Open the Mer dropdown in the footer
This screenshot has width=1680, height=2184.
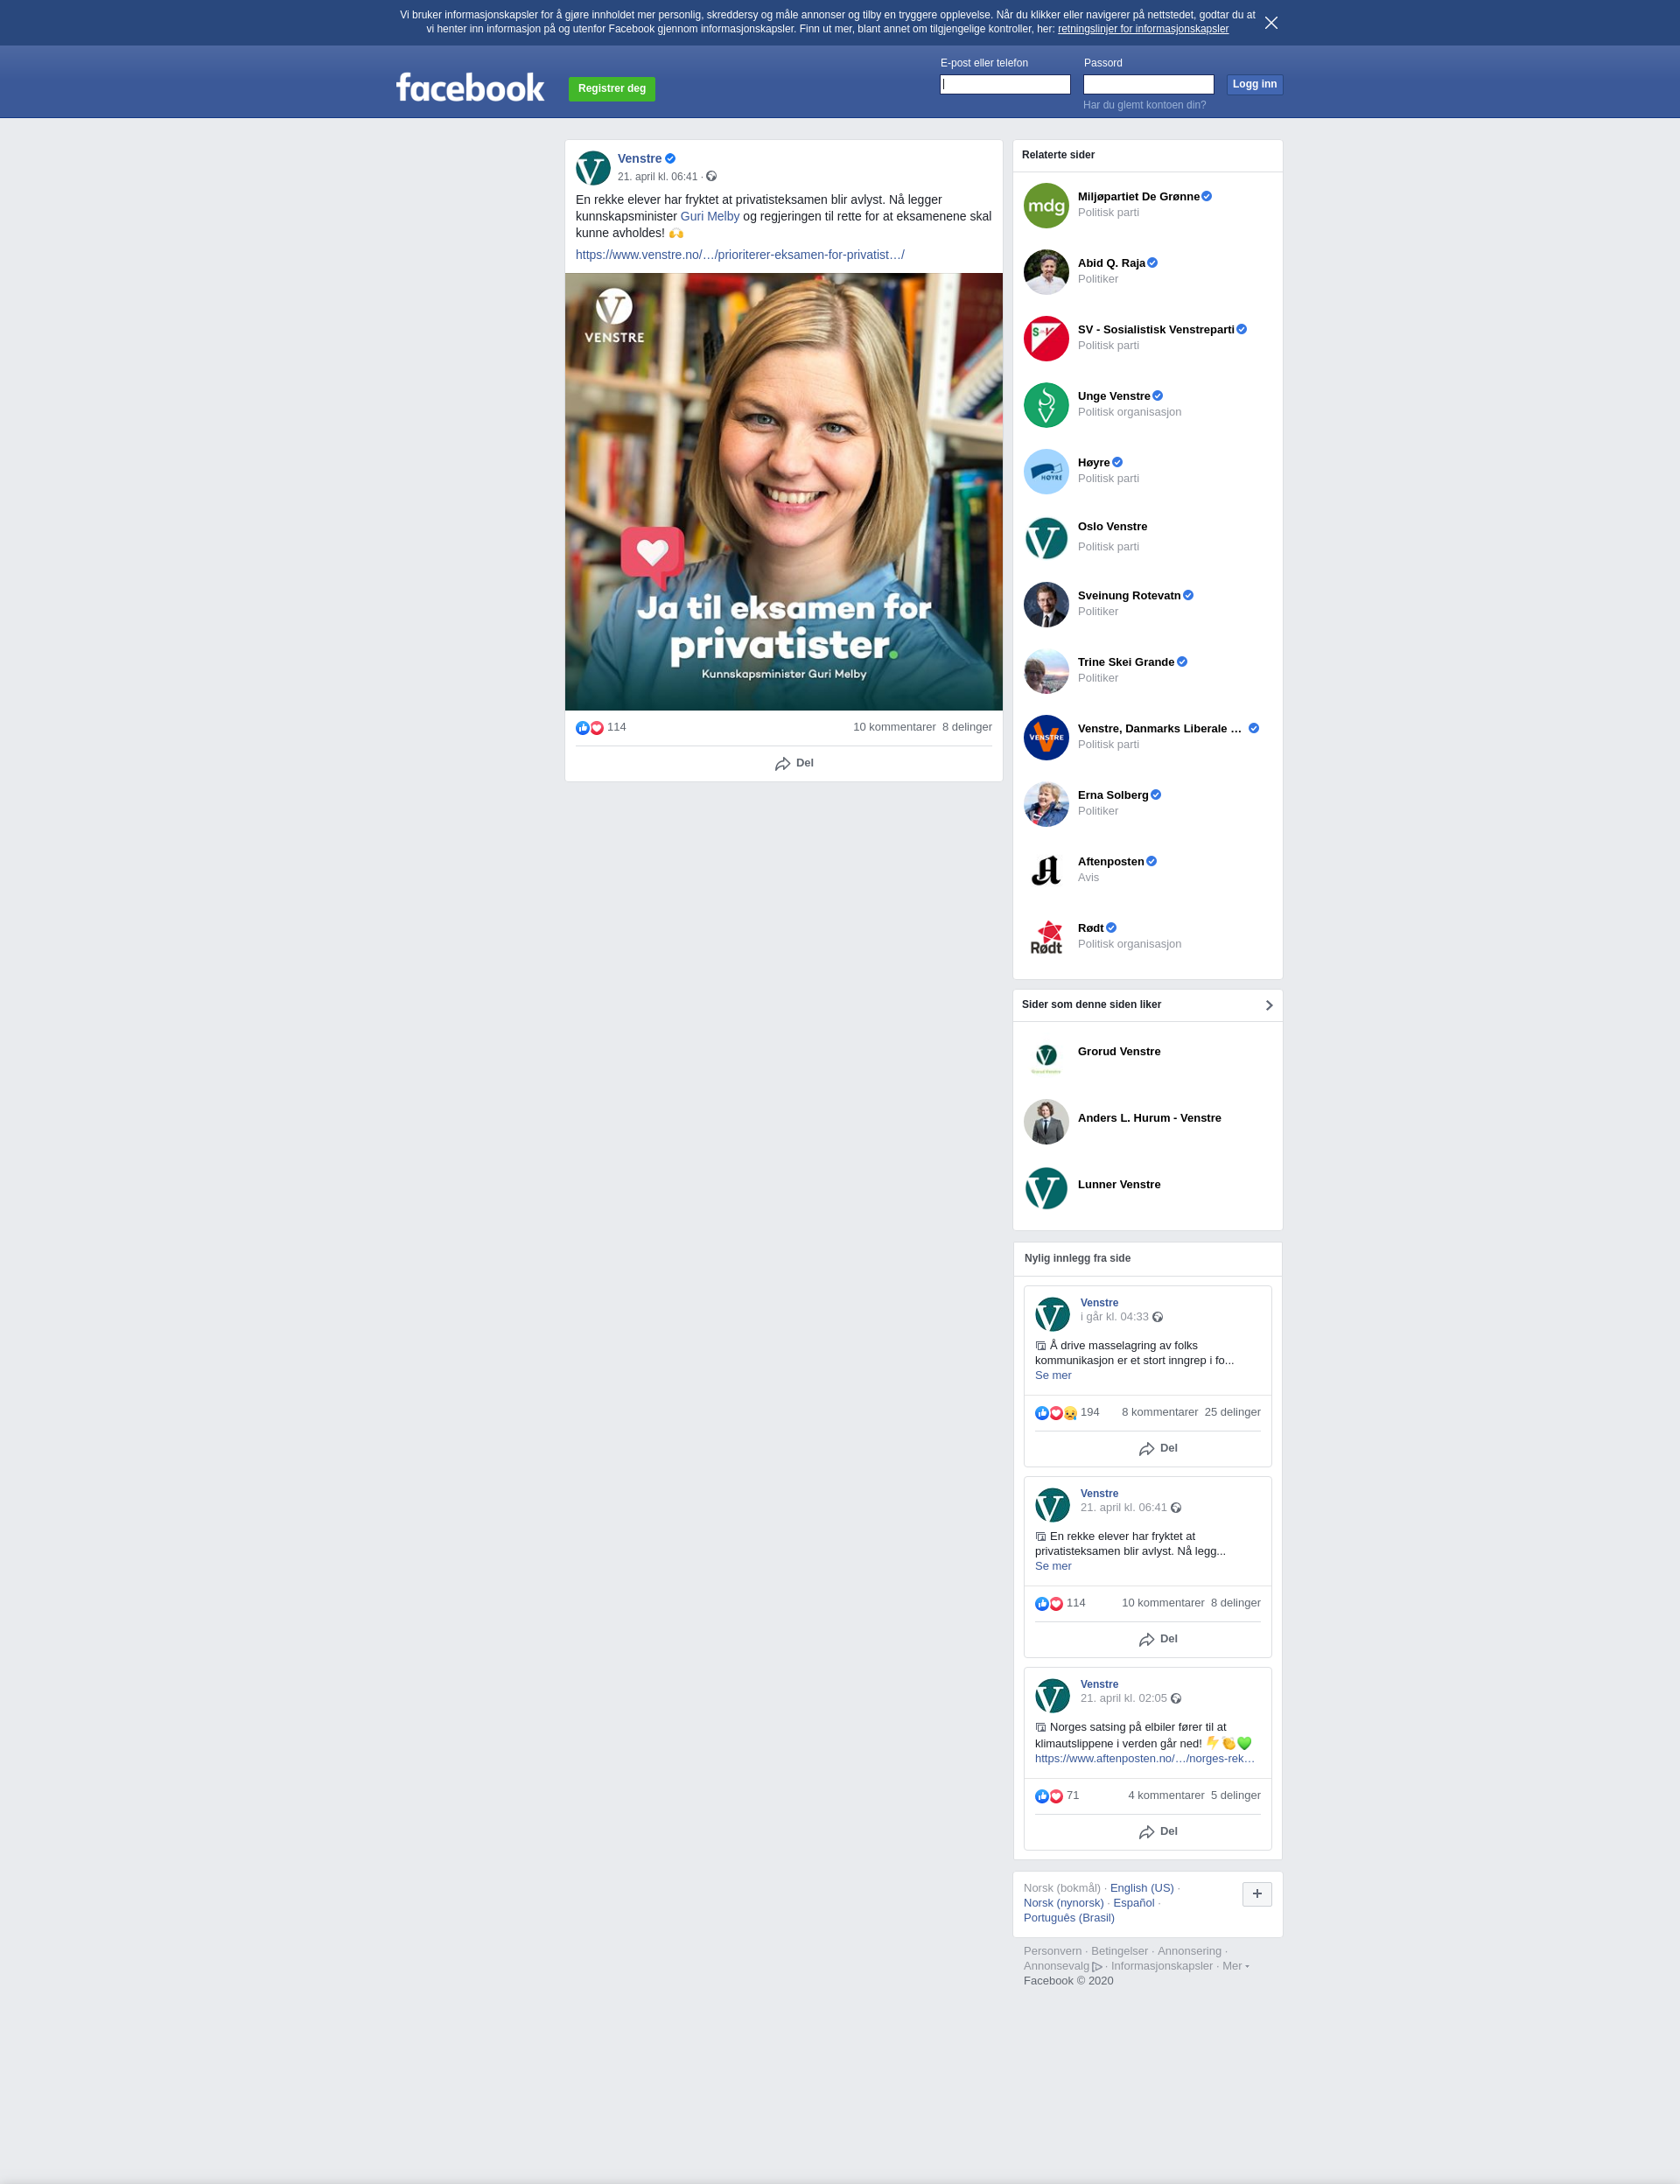tap(1235, 1966)
